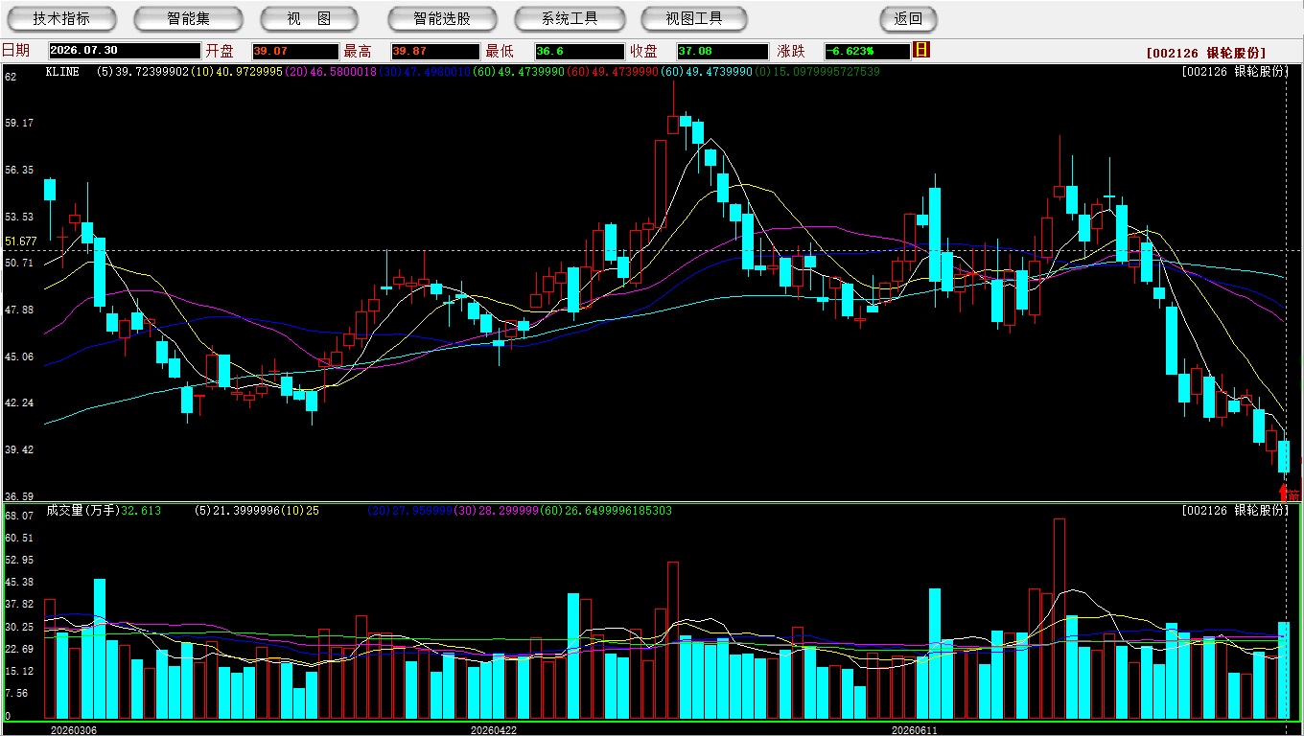This screenshot has width=1304, height=736.
Task: Click the volume MA value (30)28.299999
Action: point(495,511)
